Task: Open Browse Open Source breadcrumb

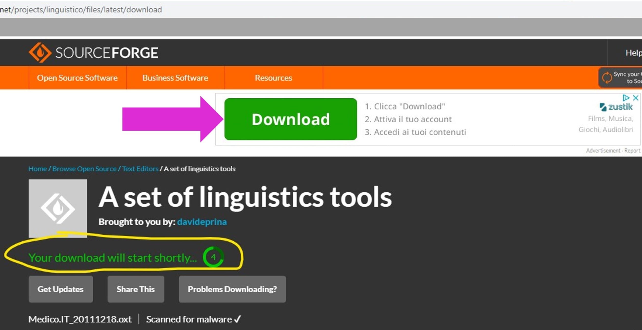Action: [84, 169]
